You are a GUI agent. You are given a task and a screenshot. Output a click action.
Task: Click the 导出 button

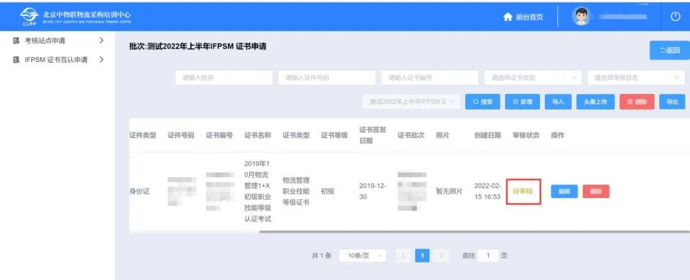coord(672,102)
